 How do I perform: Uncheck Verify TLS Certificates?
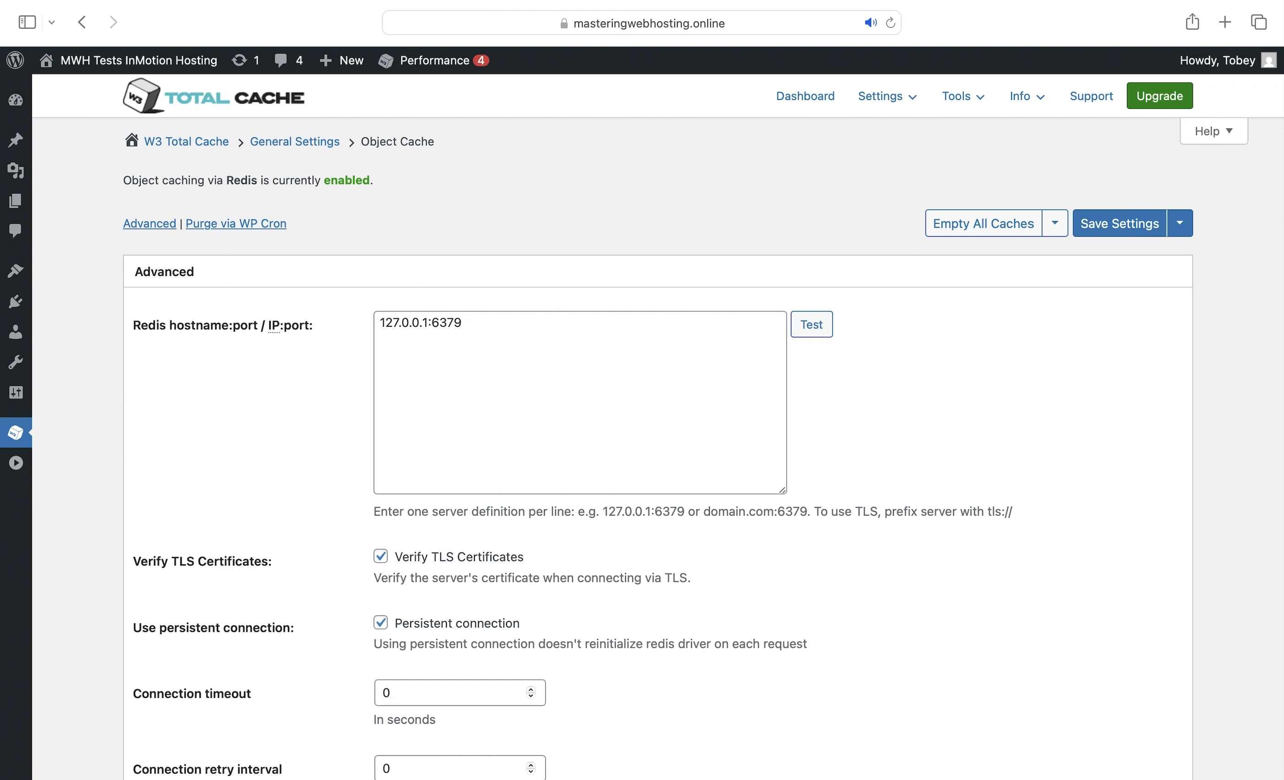pos(381,557)
